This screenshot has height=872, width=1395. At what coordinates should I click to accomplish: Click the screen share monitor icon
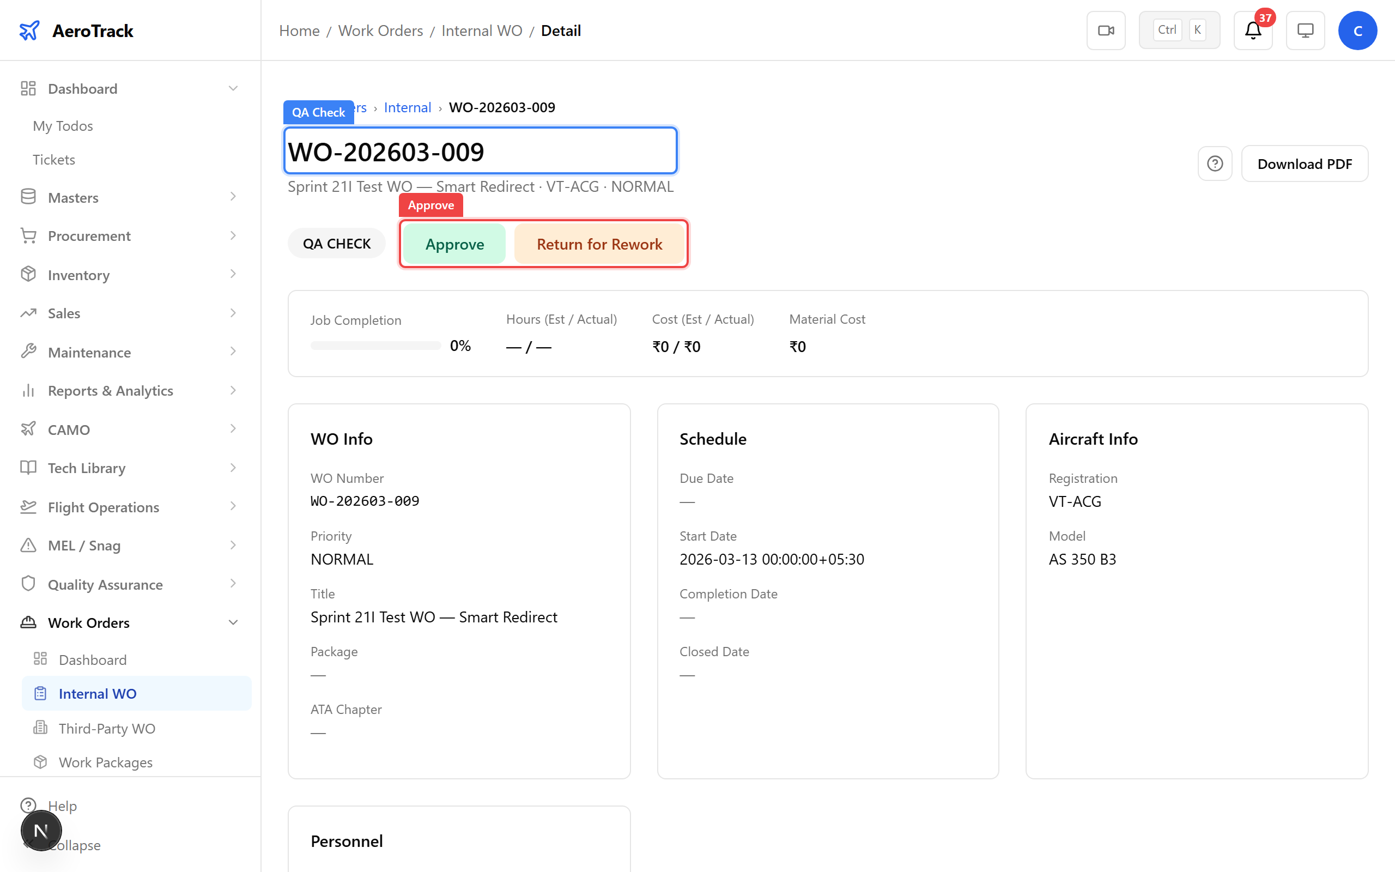click(x=1305, y=30)
